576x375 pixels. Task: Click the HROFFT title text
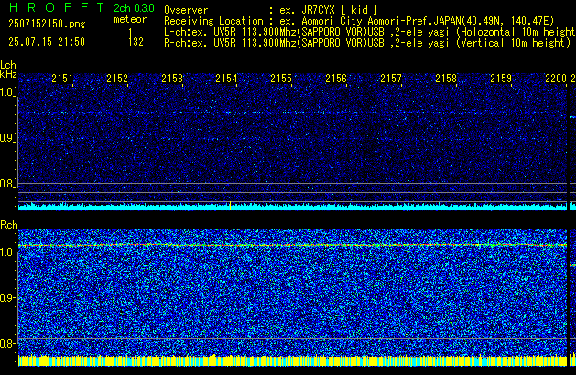coord(57,7)
